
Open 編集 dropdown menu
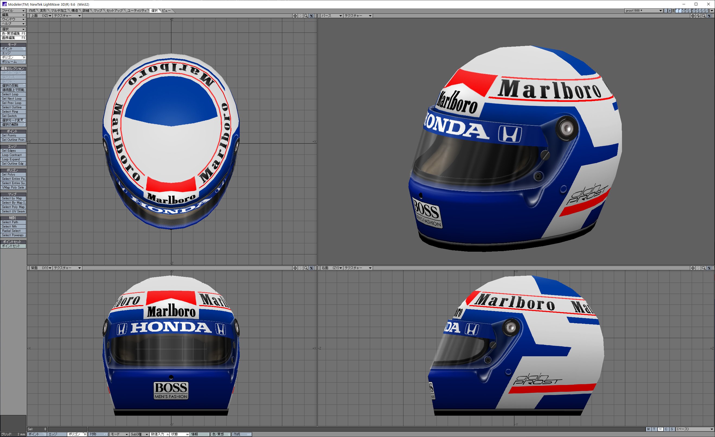13,15
